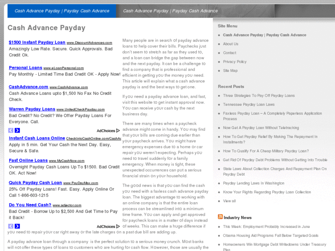Open Get Rid Of Payday Debt Problems post
This screenshot has height=251, width=335.
point(275,160)
